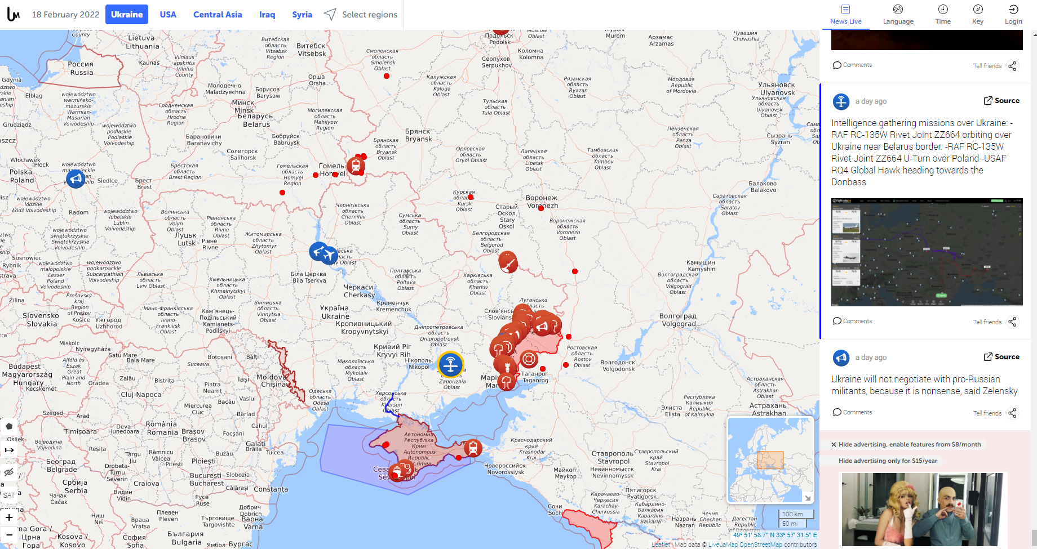Image resolution: width=1037 pixels, height=549 pixels.
Task: Open Source link of intelligence missions post
Action: 1001,101
